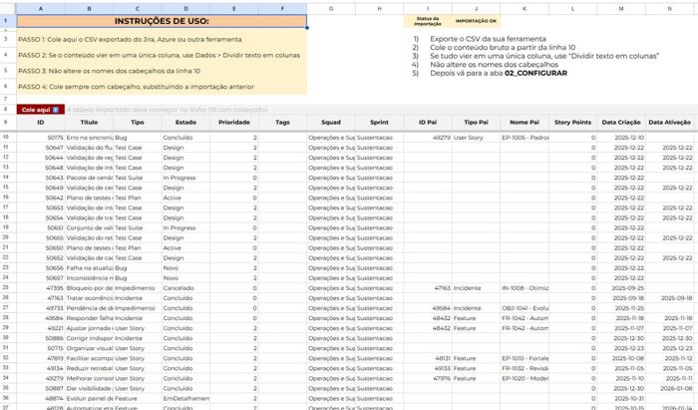The image size is (698, 410).
Task: Click the 'Story Points' table header cell
Action: (x=572, y=122)
